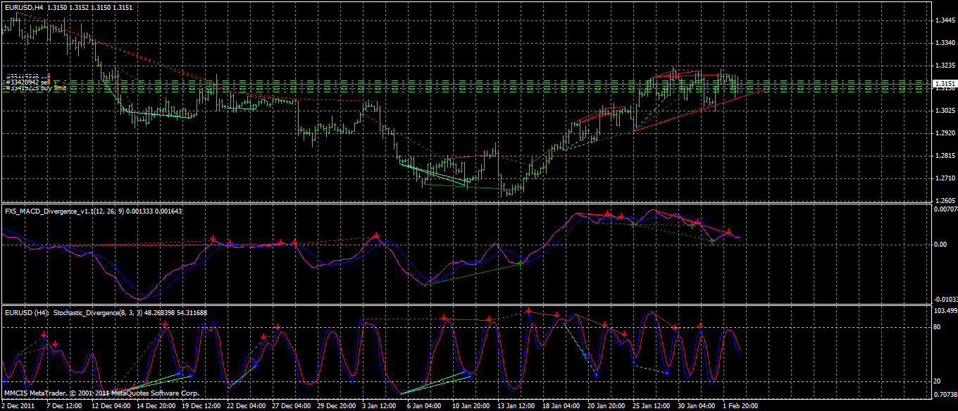The image size is (958, 411).
Task: Click the 14 Dec 20:00 time label
Action: [156, 406]
